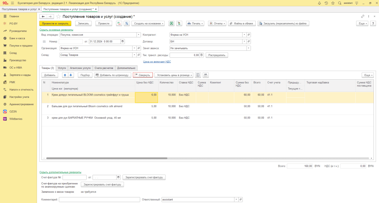Open Создать на основании menu

pyautogui.click(x=148, y=23)
